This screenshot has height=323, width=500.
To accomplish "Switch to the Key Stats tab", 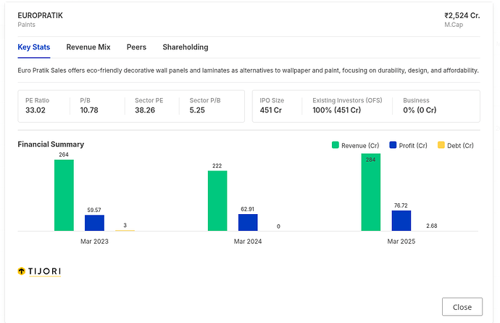I will coord(33,47).
